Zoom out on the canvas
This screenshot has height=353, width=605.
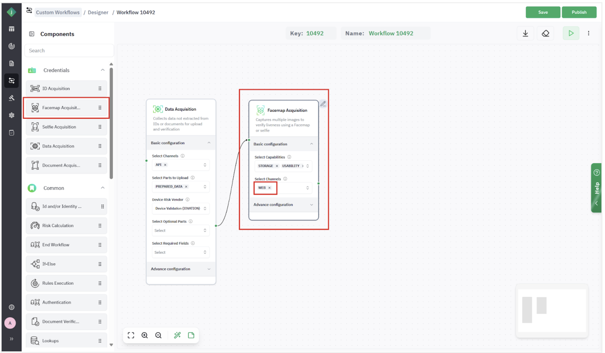[158, 335]
